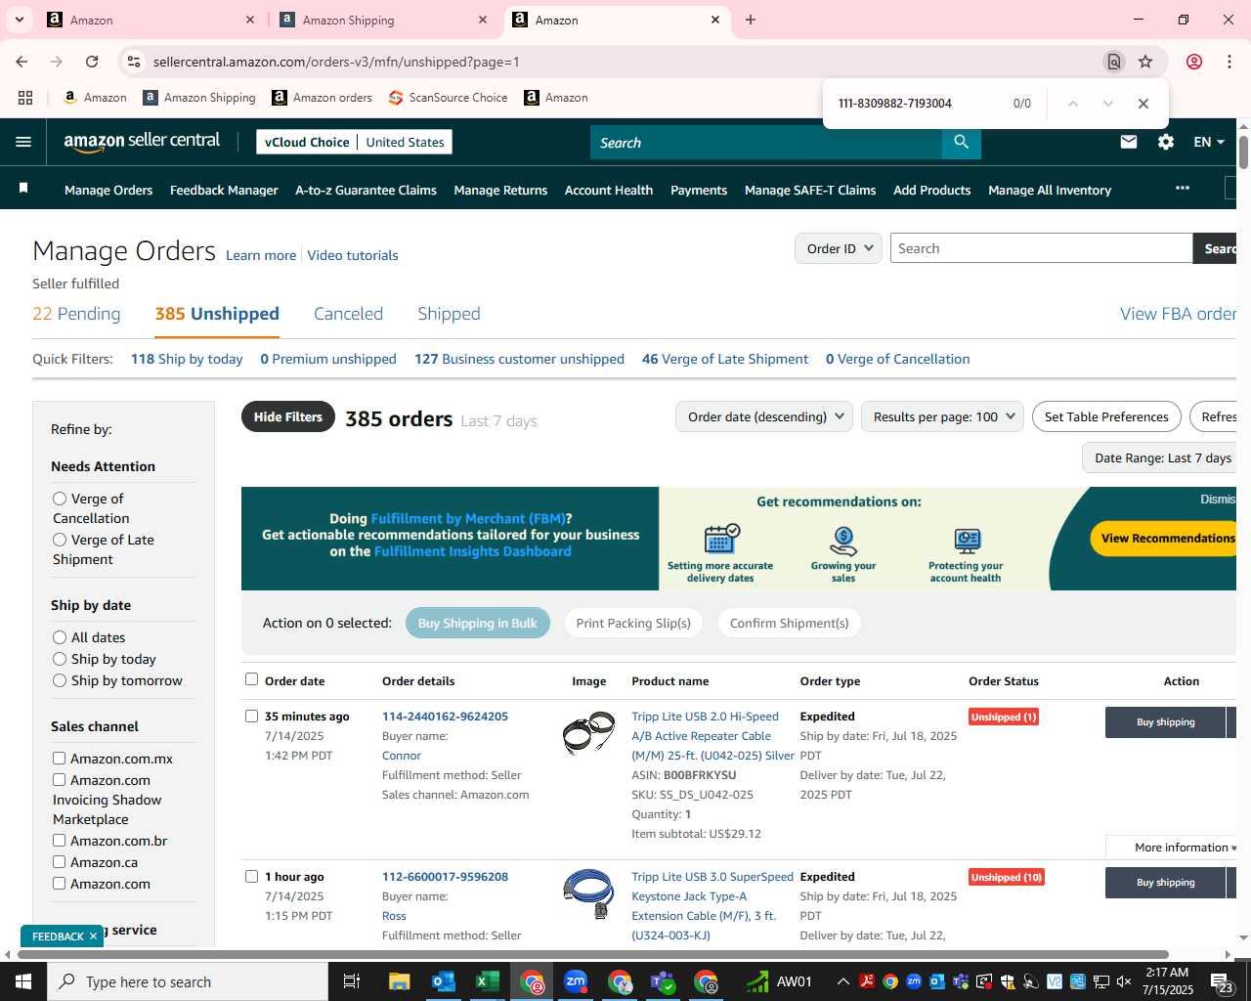Select the Ship by today radio button
Image resolution: width=1251 pixels, height=1001 pixels.
pyautogui.click(x=60, y=659)
